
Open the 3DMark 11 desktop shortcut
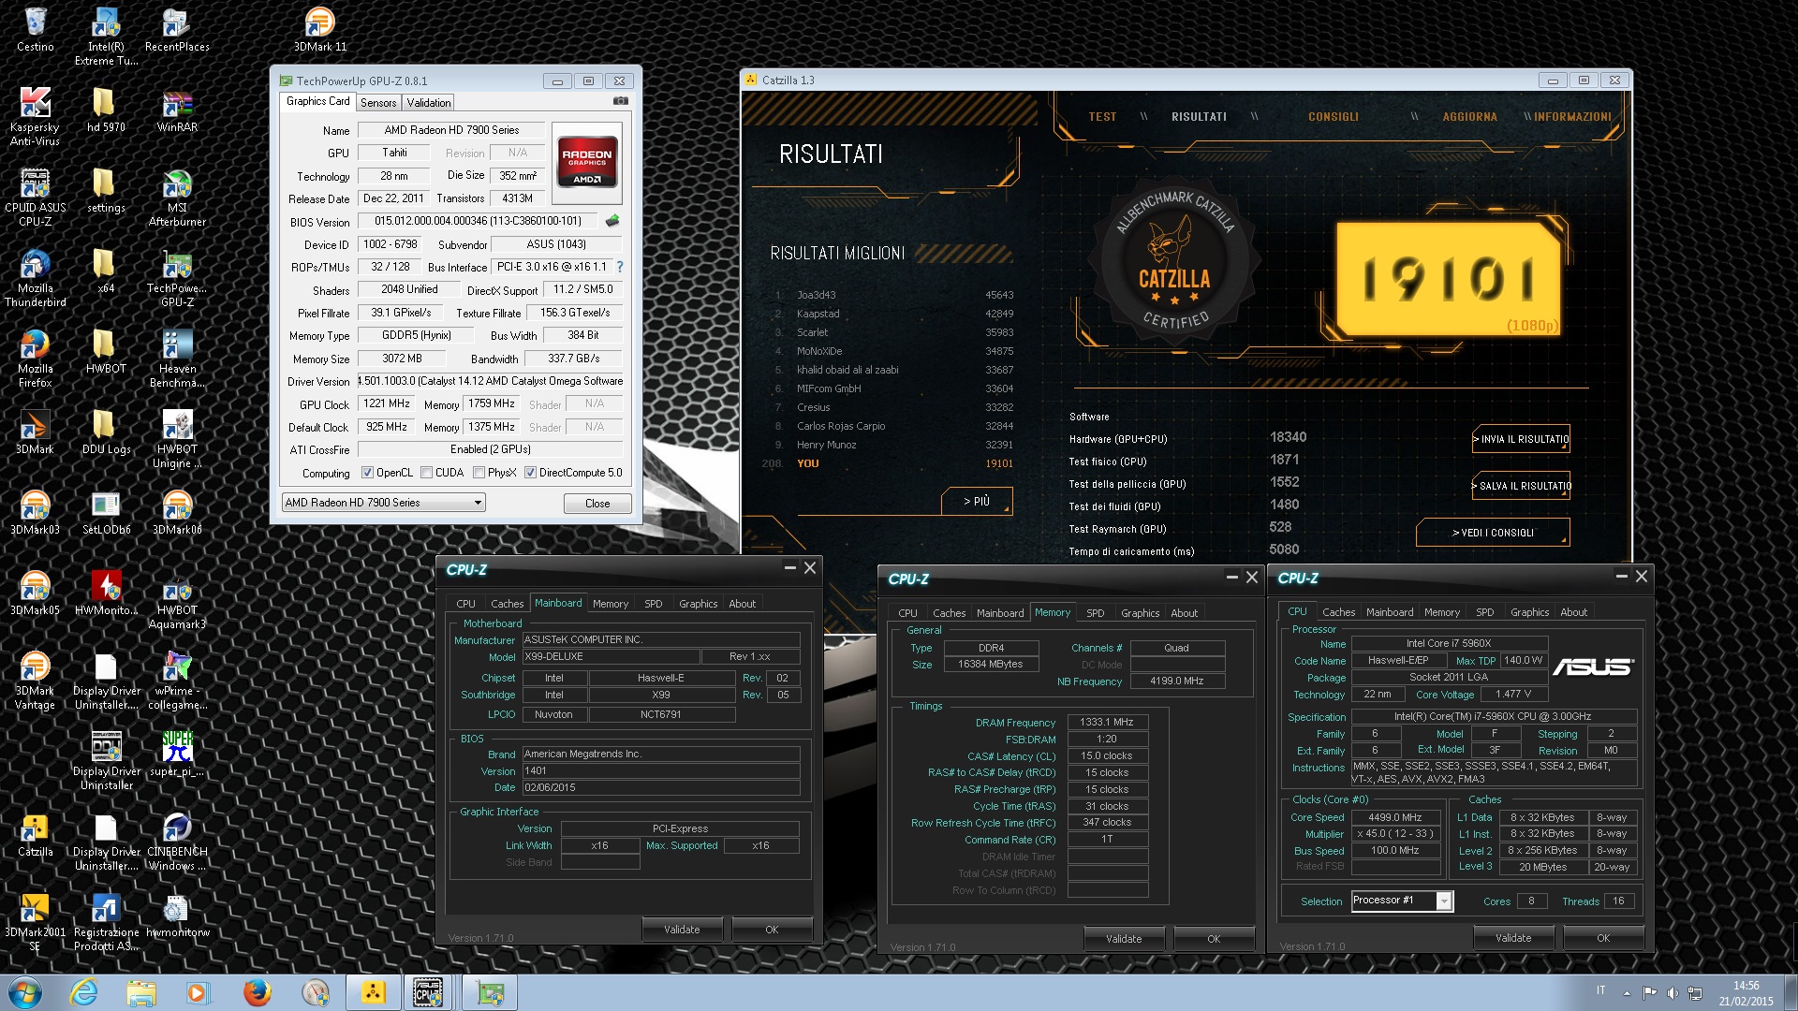pyautogui.click(x=319, y=30)
